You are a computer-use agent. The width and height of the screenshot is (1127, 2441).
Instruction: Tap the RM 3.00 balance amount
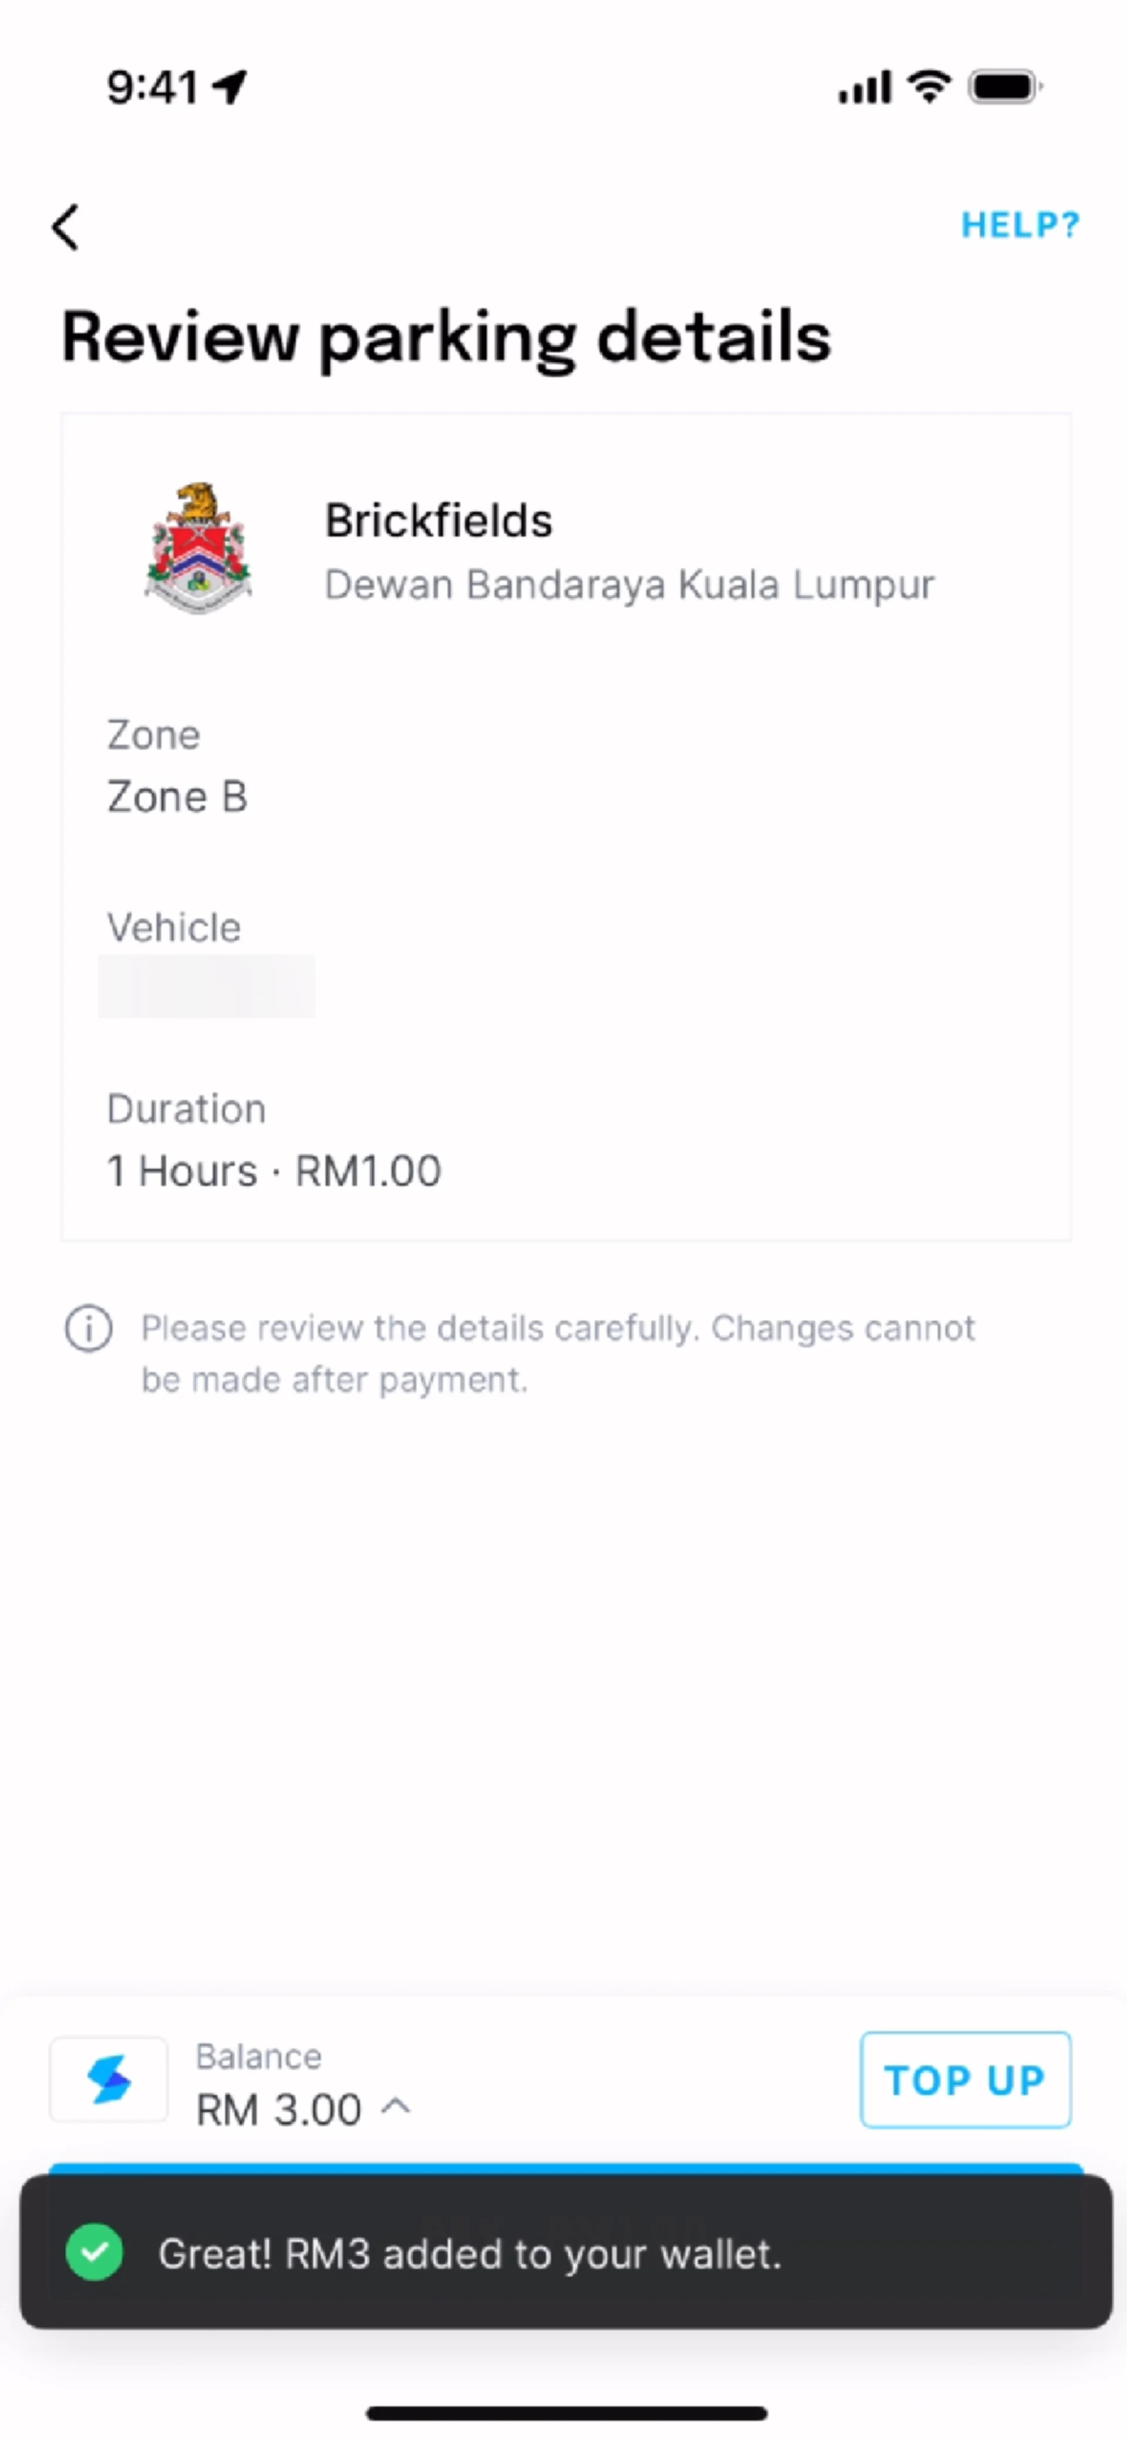(279, 2111)
